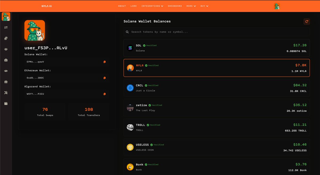Click the 0xd0...3B0C Ethereum address text
320x175 pixels.
pos(35,78)
